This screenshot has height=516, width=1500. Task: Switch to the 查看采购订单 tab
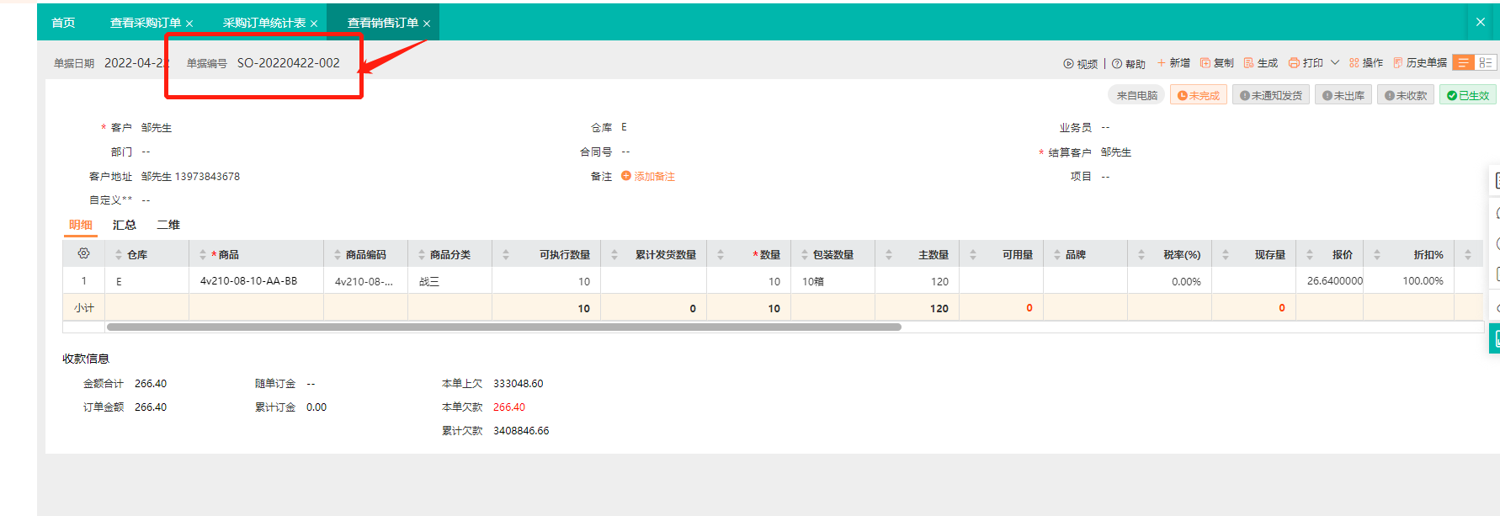(x=146, y=23)
